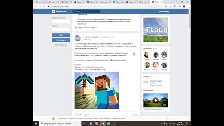Open the Windows Start menu
The height and width of the screenshot is (126, 224).
point(36,124)
